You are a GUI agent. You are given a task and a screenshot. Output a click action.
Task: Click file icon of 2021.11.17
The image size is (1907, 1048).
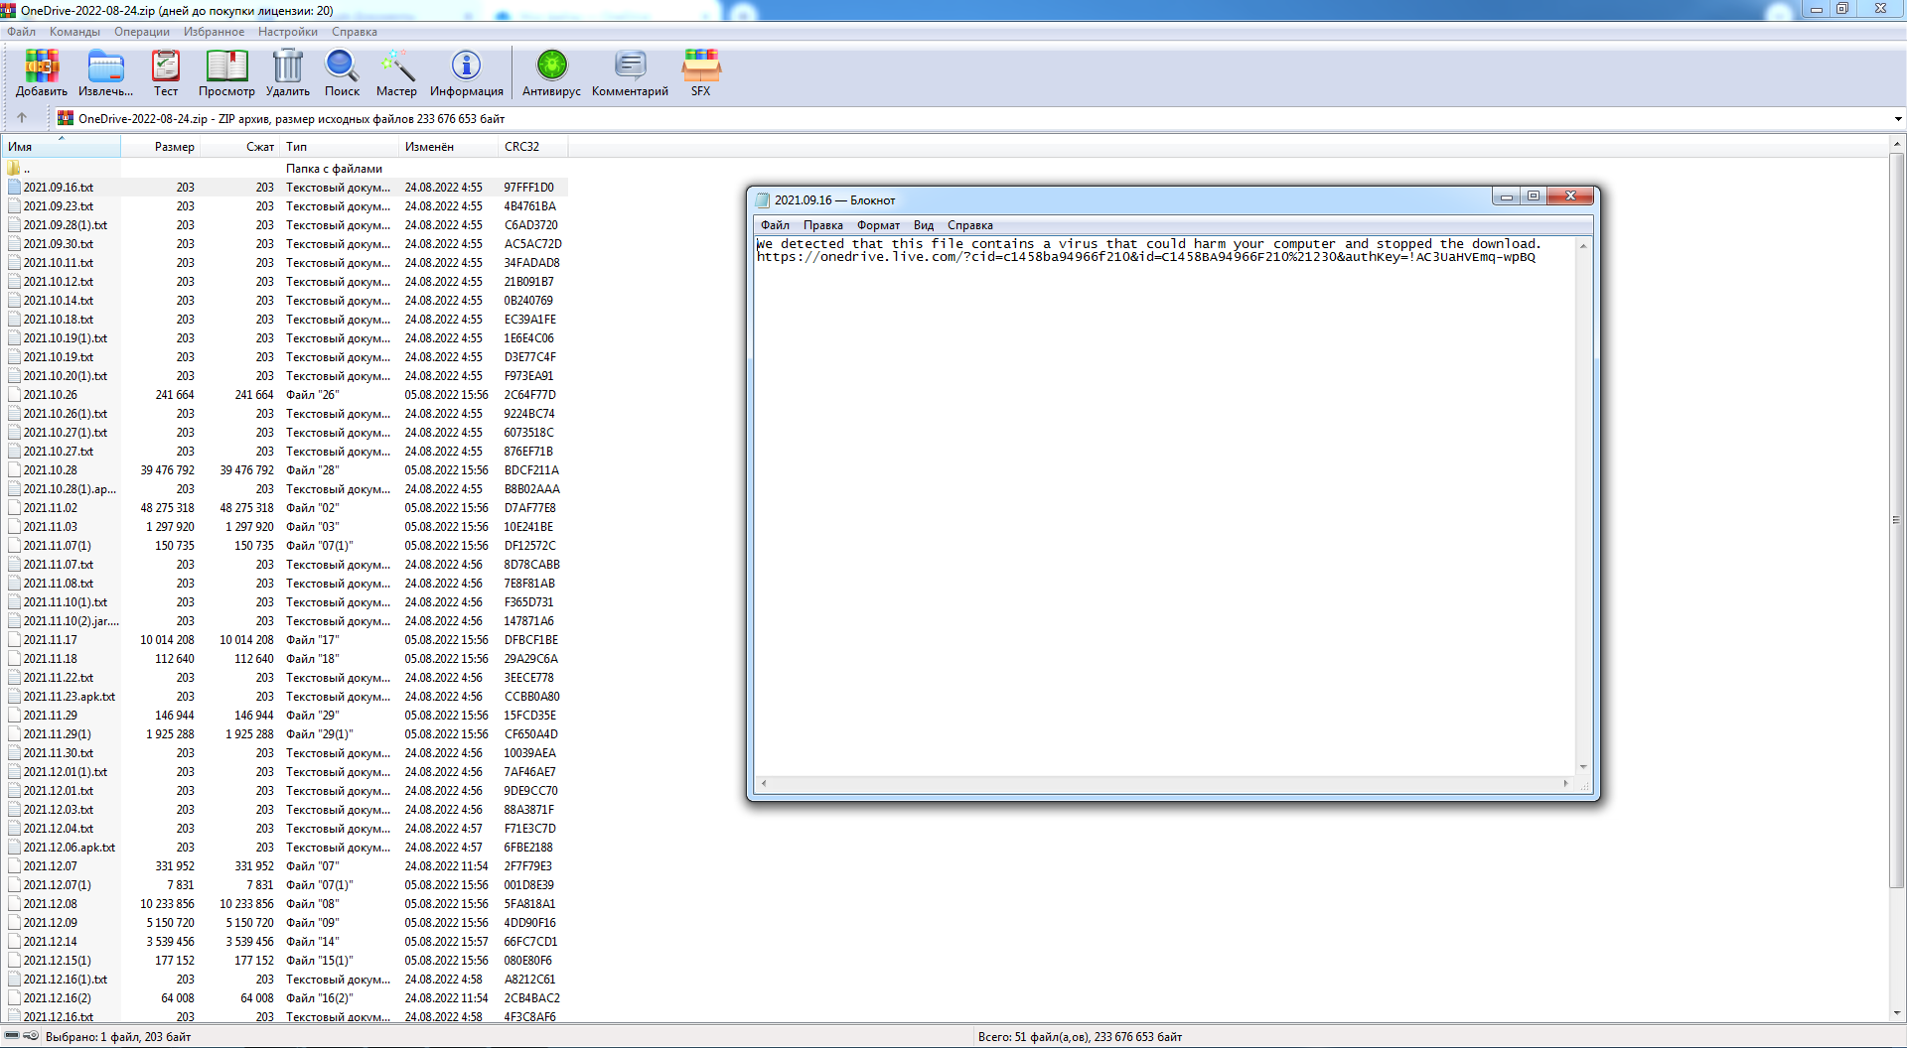tap(14, 640)
